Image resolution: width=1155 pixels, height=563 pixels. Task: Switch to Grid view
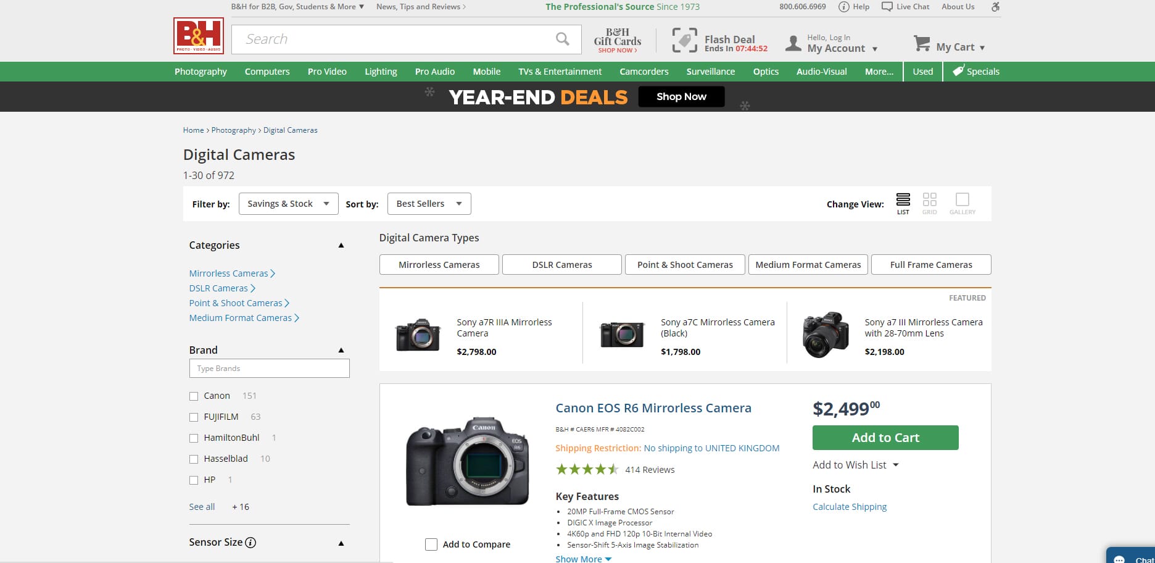(x=929, y=203)
